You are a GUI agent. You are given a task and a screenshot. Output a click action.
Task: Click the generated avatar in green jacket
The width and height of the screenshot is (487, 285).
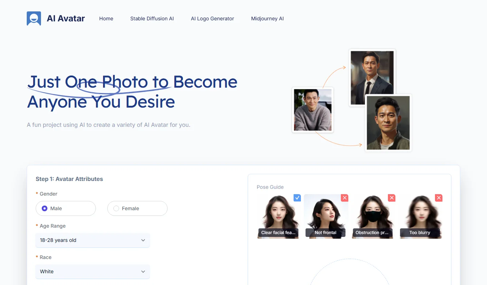pos(388,123)
